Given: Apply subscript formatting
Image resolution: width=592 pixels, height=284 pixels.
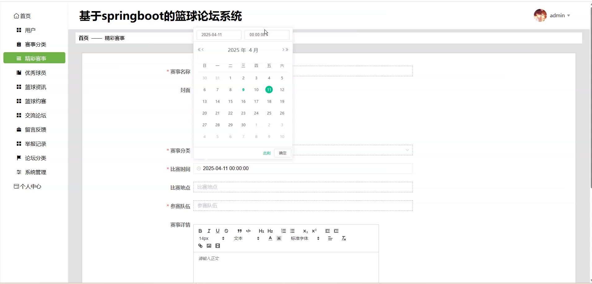Looking at the screenshot, I should coord(306,231).
